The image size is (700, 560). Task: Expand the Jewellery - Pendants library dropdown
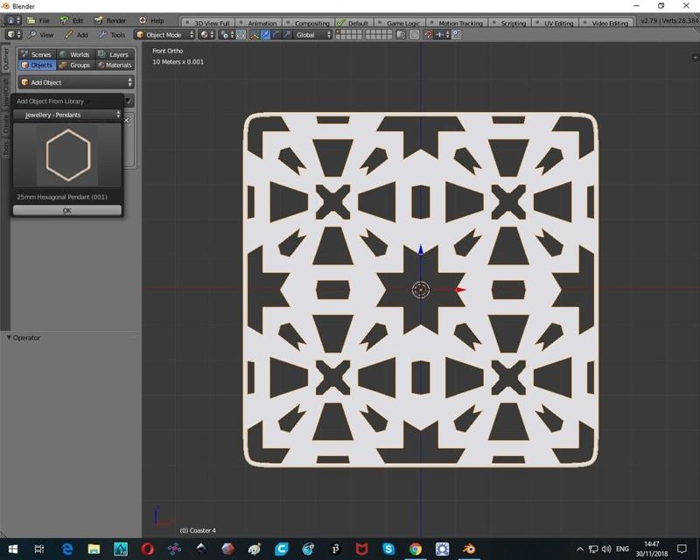[x=67, y=115]
